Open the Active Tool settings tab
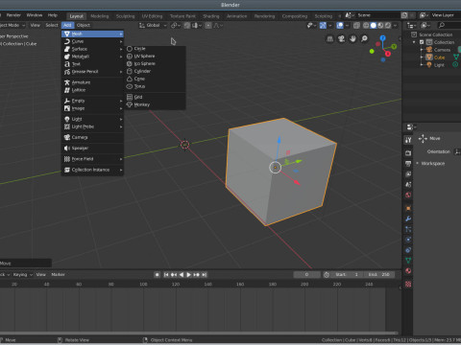The image size is (461, 345). click(408, 140)
